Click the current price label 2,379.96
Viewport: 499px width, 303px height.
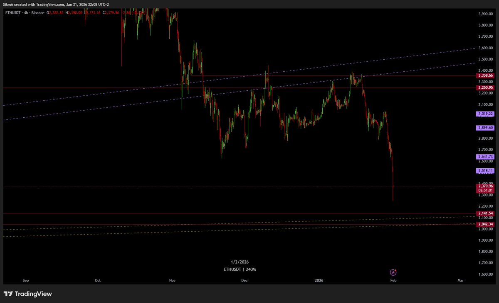486,186
